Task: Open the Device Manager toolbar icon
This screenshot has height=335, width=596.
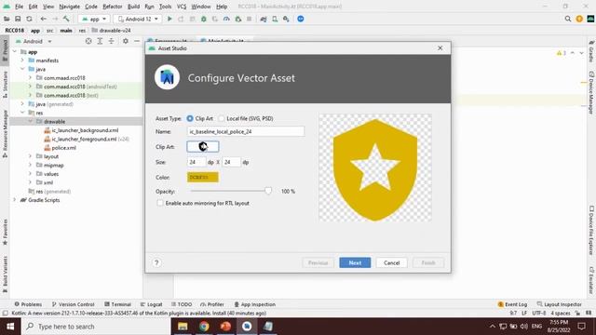Action: coord(275,19)
